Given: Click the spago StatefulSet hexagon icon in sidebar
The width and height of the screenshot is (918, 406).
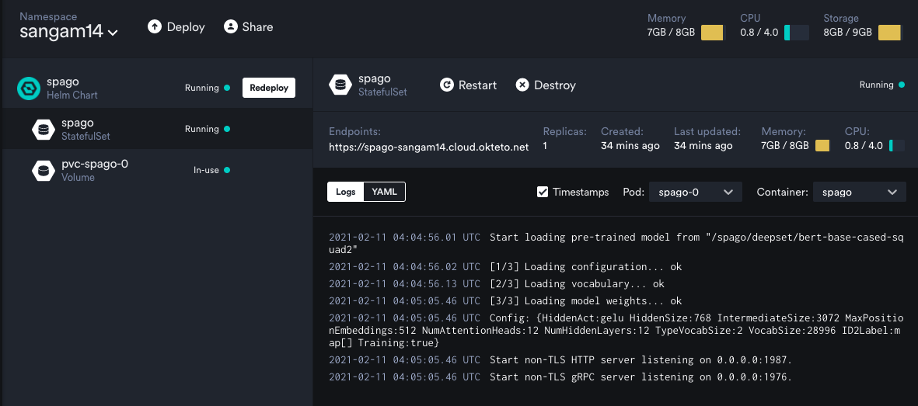Looking at the screenshot, I should click(44, 130).
